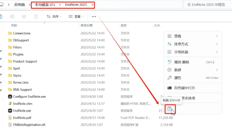Image resolution: width=232 pixels, height=127 pixels.
Task: Click the 2,358 KB size value
Action: tap(167, 125)
